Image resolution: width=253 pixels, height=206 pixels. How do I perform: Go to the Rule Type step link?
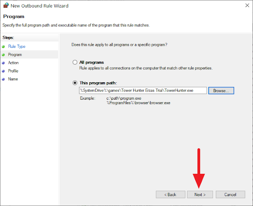[17, 47]
